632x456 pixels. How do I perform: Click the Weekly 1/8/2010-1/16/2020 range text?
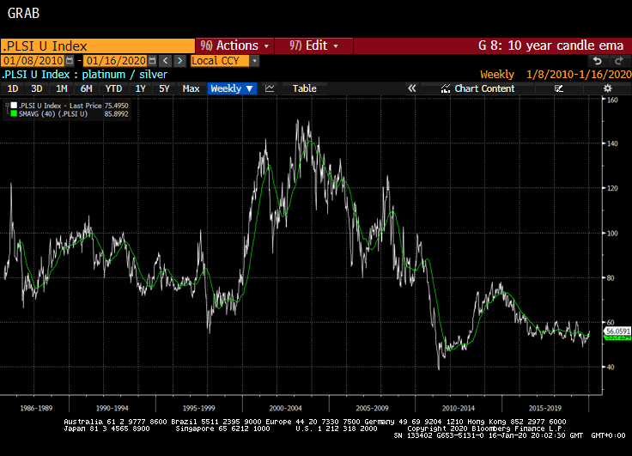[556, 75]
